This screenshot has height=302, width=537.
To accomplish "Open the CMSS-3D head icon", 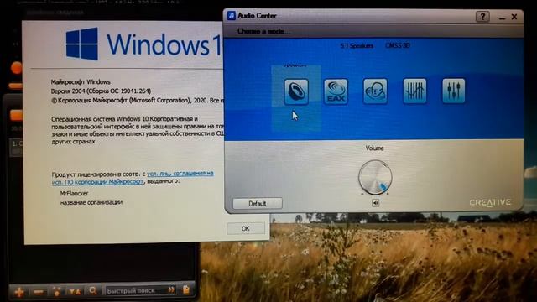I will click(375, 91).
